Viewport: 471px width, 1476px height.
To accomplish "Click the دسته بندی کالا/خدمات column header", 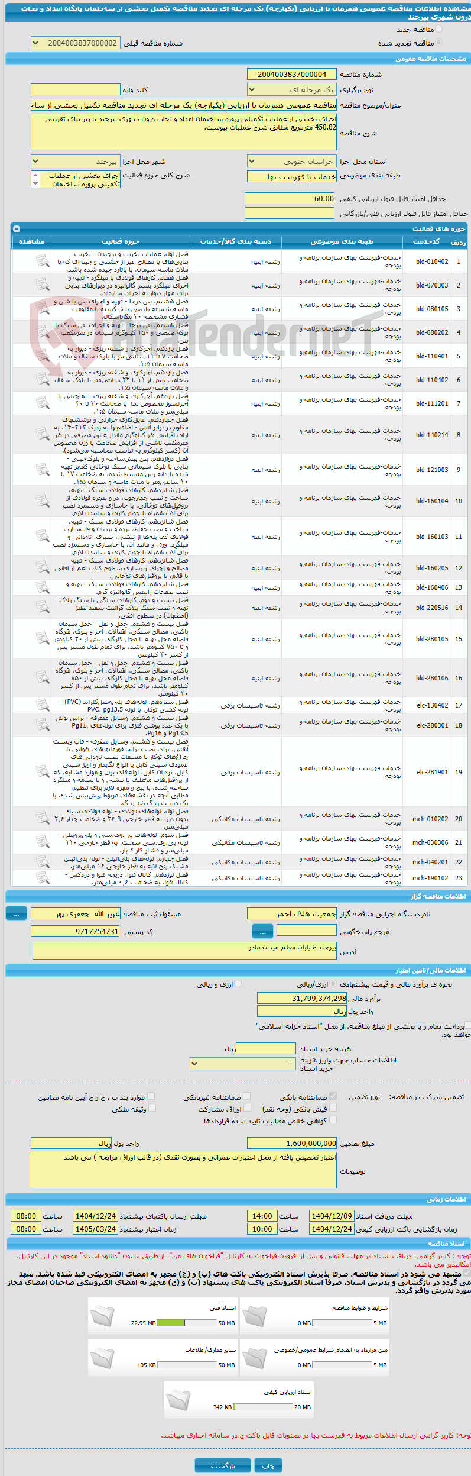I will pos(236,241).
